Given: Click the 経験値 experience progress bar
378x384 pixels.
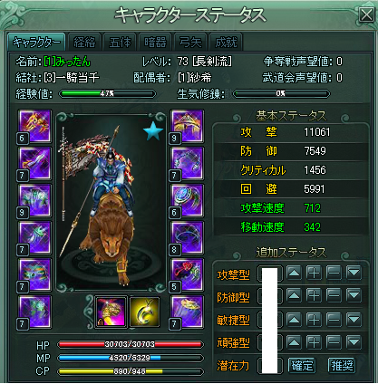Looking at the screenshot, I should pyautogui.click(x=107, y=94).
